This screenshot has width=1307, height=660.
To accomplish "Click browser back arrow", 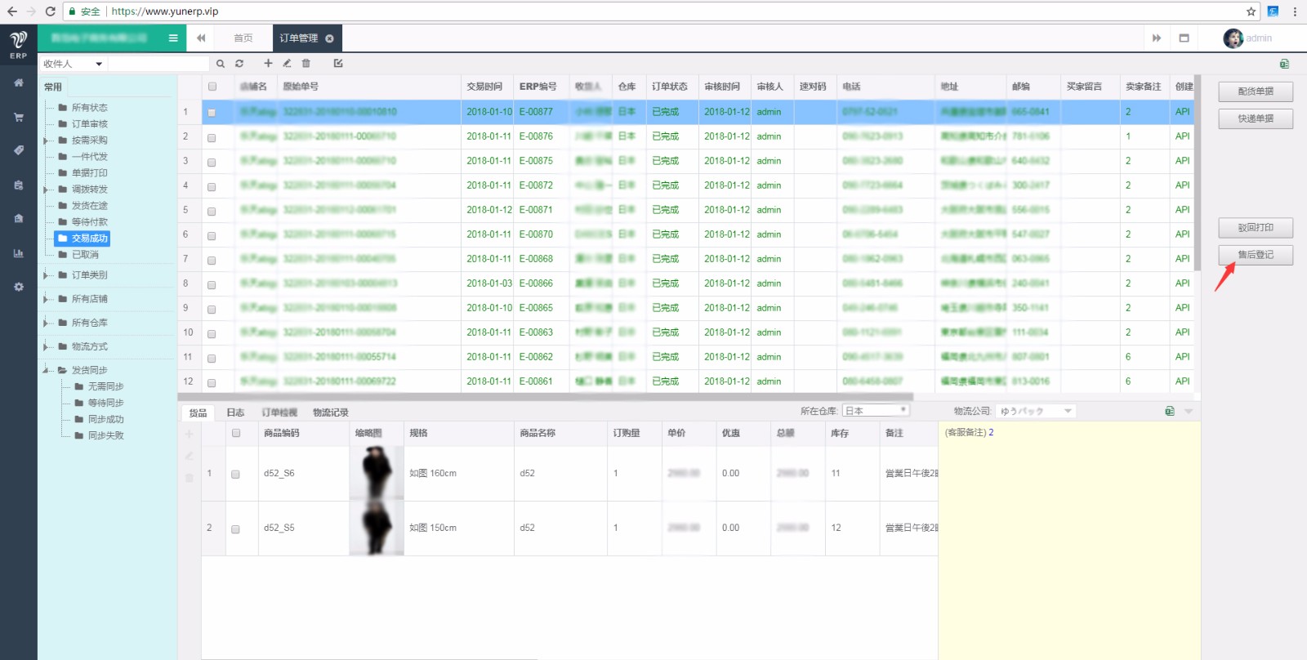I will tap(11, 11).
